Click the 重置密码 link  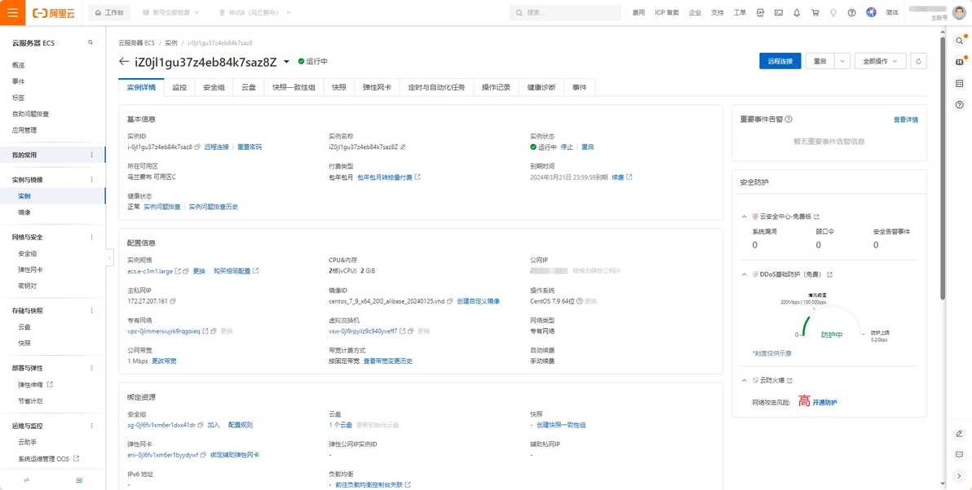point(250,147)
